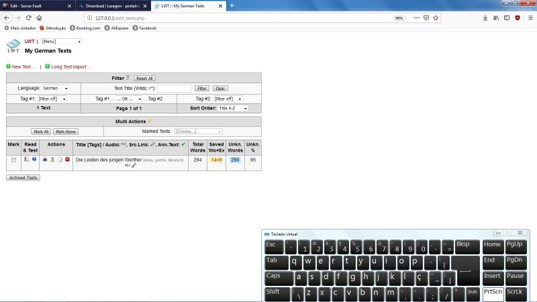The image size is (537, 302).
Task: Open the Firefox hamburger menu
Action: click(x=530, y=18)
